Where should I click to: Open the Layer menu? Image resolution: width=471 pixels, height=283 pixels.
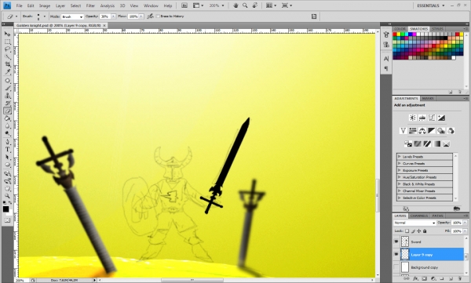[x=60, y=5]
